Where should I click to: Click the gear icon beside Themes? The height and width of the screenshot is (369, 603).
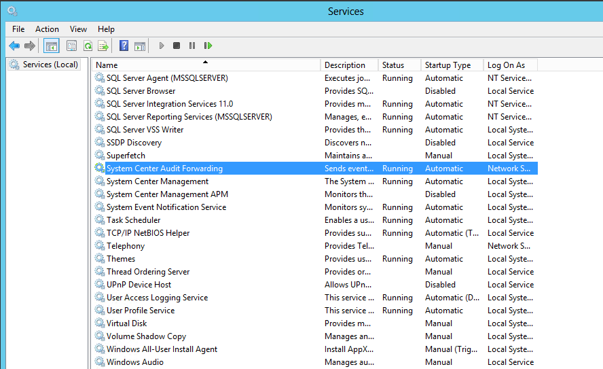(100, 258)
